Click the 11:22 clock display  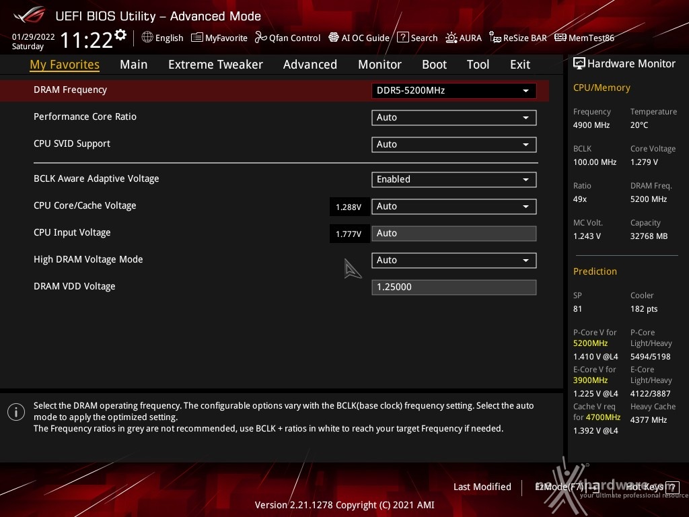click(x=87, y=40)
